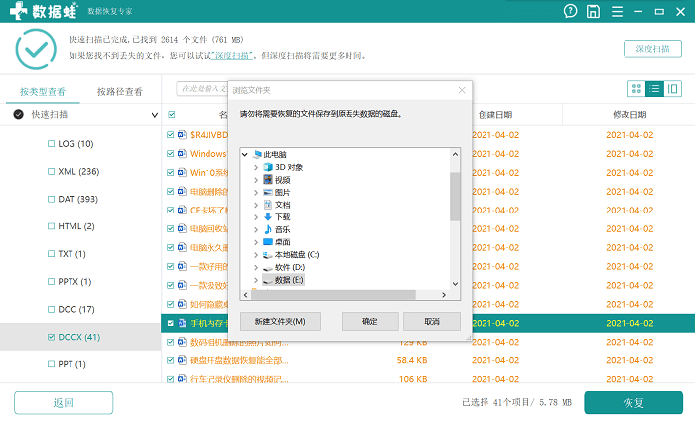Viewport: 695px width, 426px height.
Task: Click the 数据蛙 logo icon
Action: (x=19, y=11)
